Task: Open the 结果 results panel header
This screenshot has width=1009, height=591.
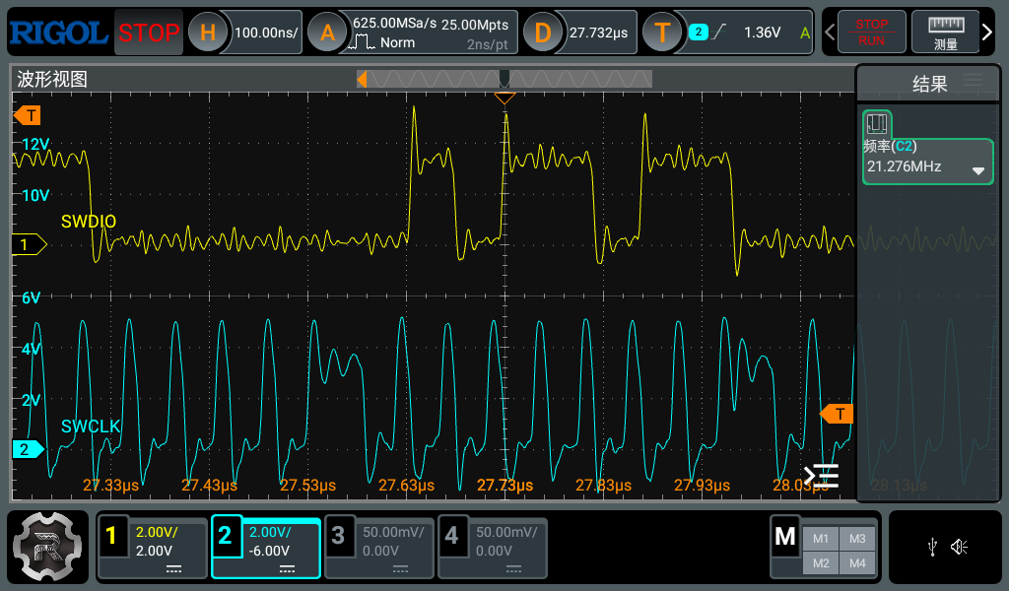Action: pos(929,84)
